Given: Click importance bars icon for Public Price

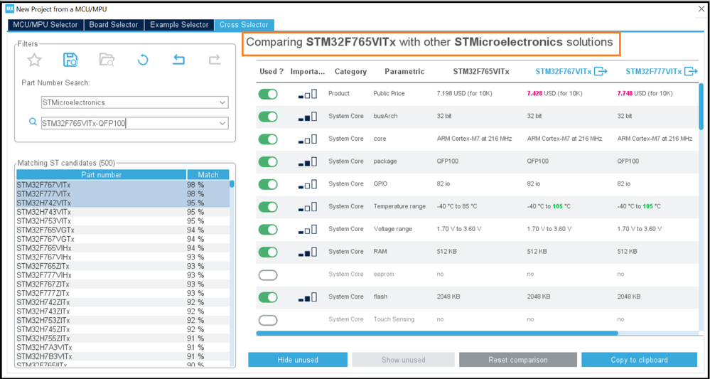Looking at the screenshot, I should tap(308, 94).
